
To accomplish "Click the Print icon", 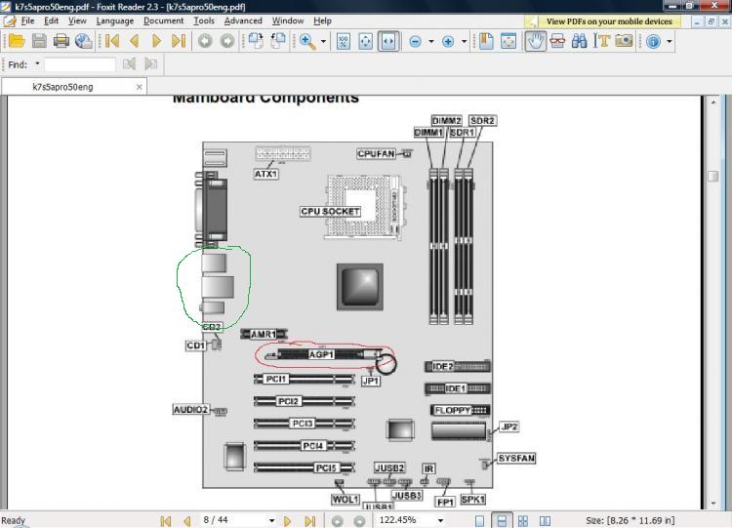I will coord(61,42).
